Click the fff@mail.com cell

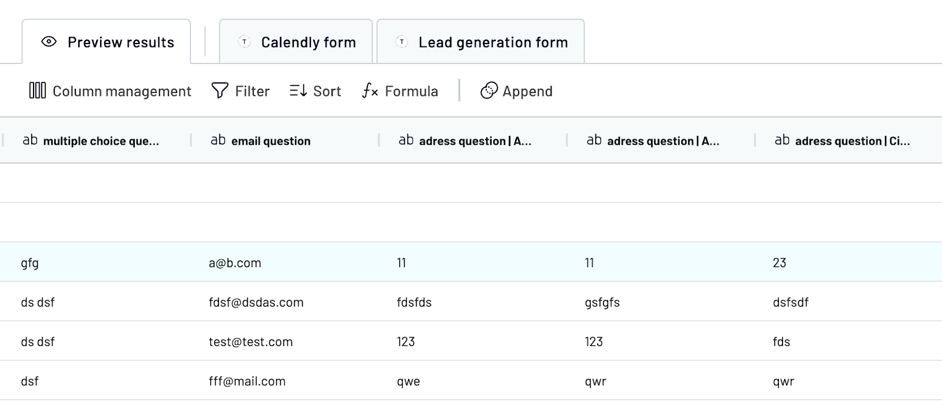(247, 381)
